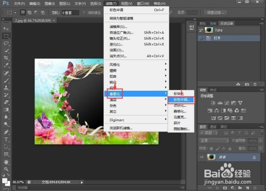Screen dimensions: 266x191
Task: Select the Eraser tool
Action: click(6, 102)
